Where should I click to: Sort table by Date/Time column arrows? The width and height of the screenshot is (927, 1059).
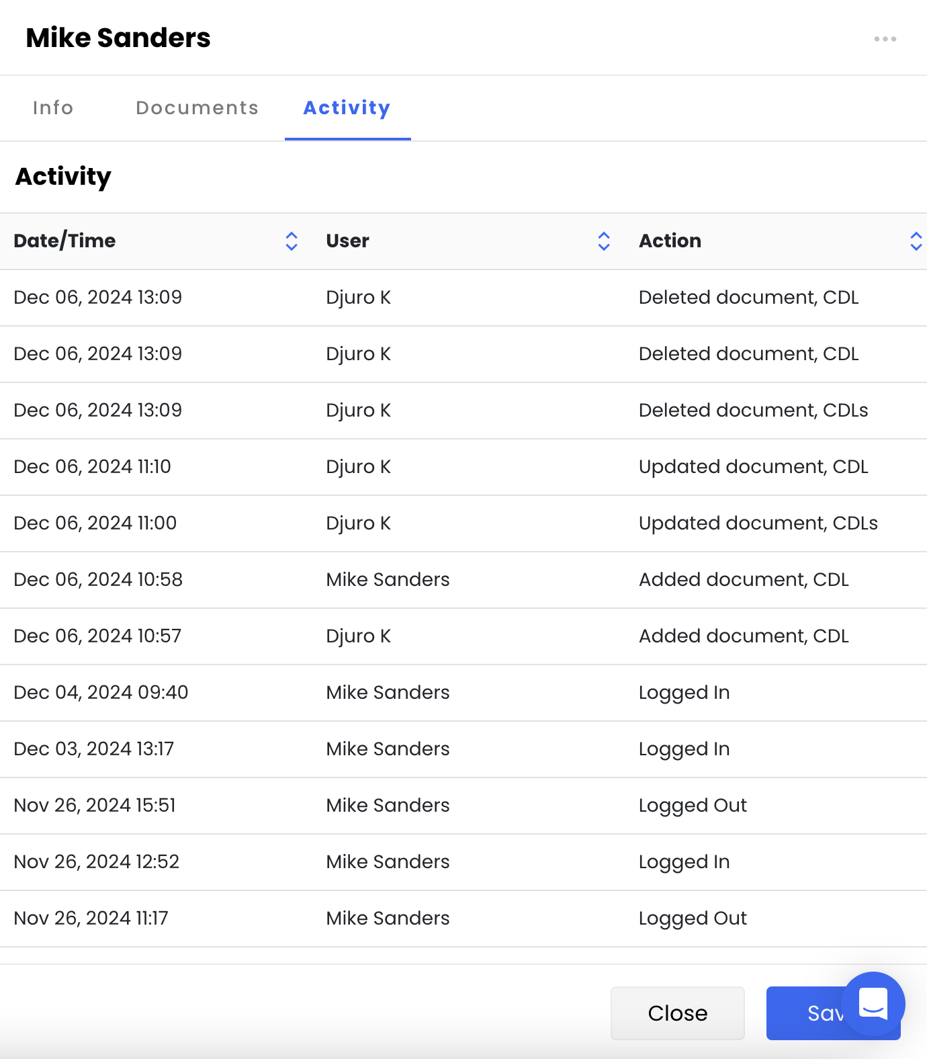point(292,241)
